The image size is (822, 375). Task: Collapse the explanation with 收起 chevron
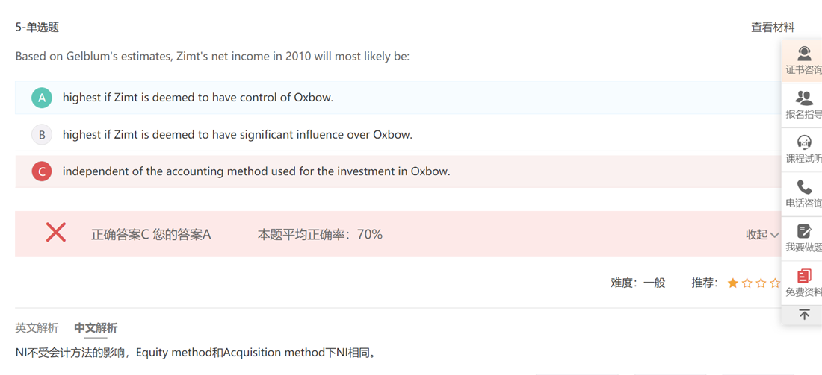[x=762, y=235]
